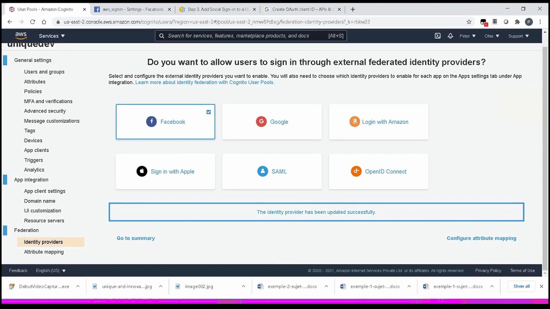
Task: Open the notifications bell icon
Action: 450,36
